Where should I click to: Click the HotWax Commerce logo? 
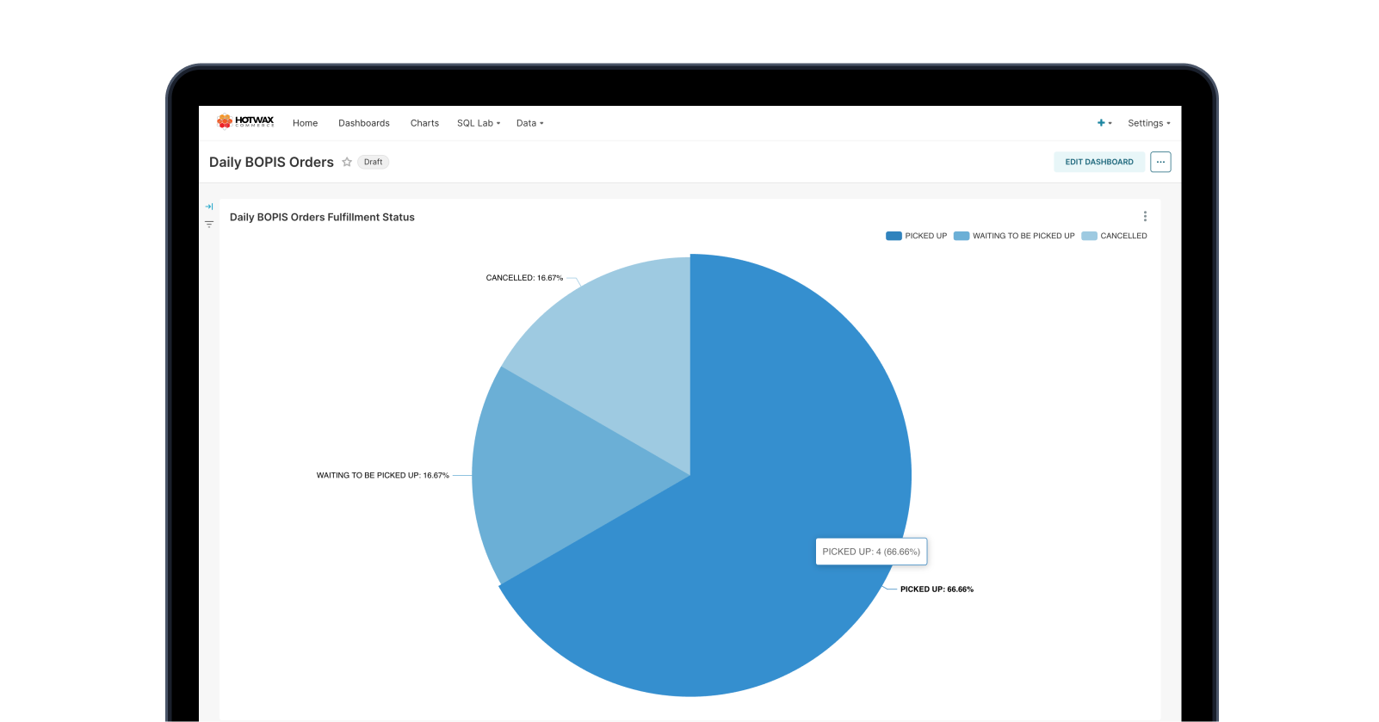click(245, 121)
